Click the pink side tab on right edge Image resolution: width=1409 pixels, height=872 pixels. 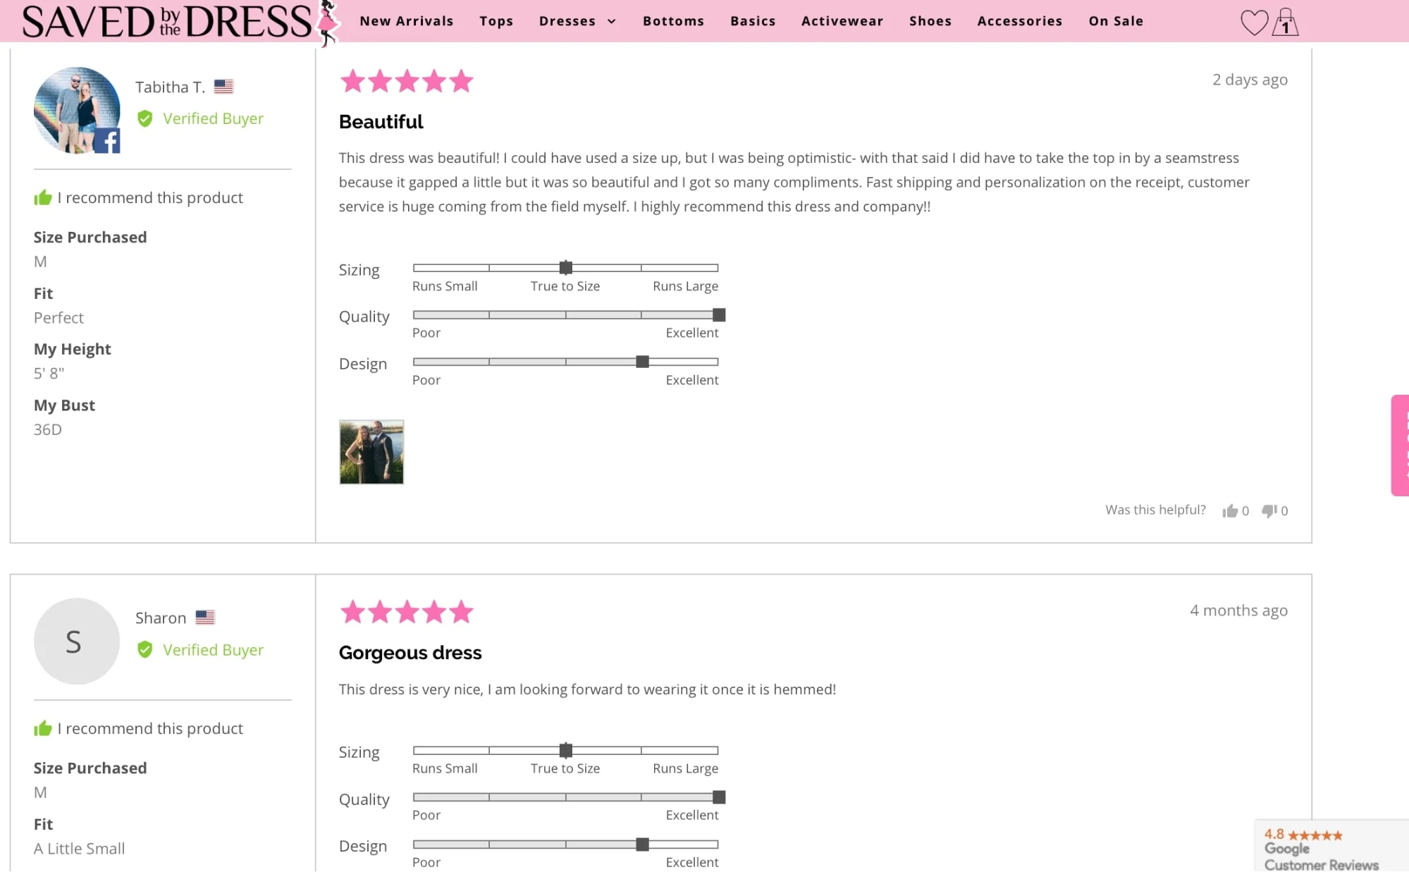(x=1400, y=446)
